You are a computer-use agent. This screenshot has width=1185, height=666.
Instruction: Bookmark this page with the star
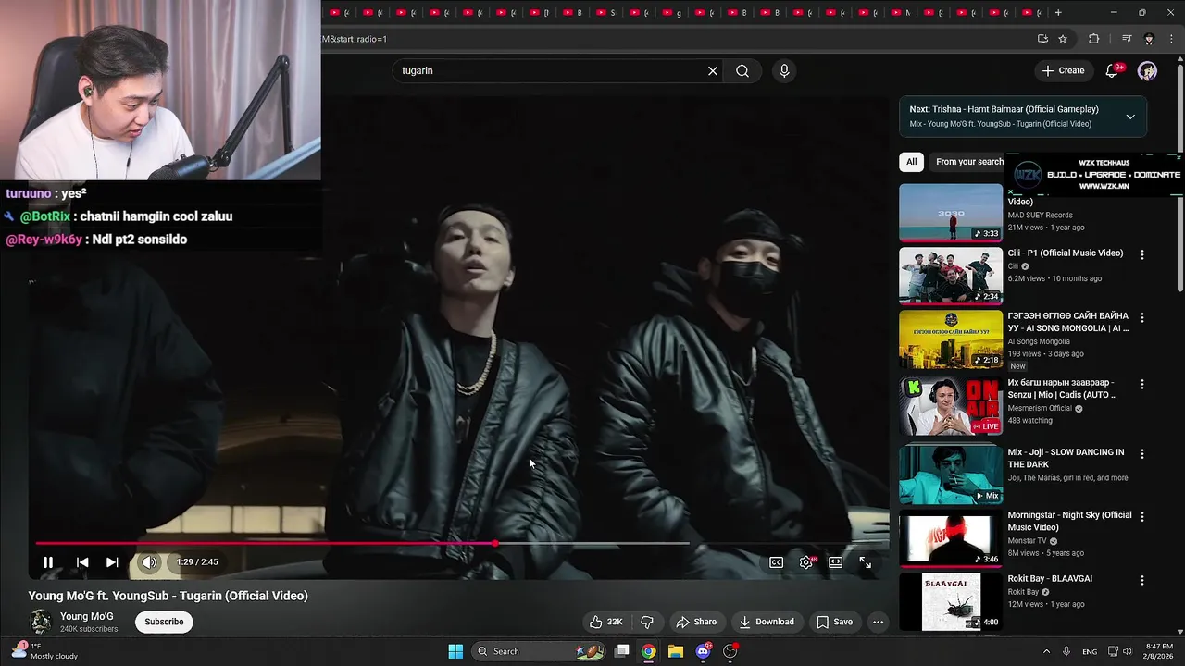[x=1063, y=39]
